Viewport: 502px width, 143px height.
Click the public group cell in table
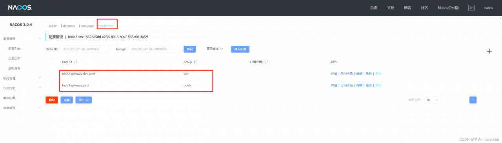click(x=187, y=85)
